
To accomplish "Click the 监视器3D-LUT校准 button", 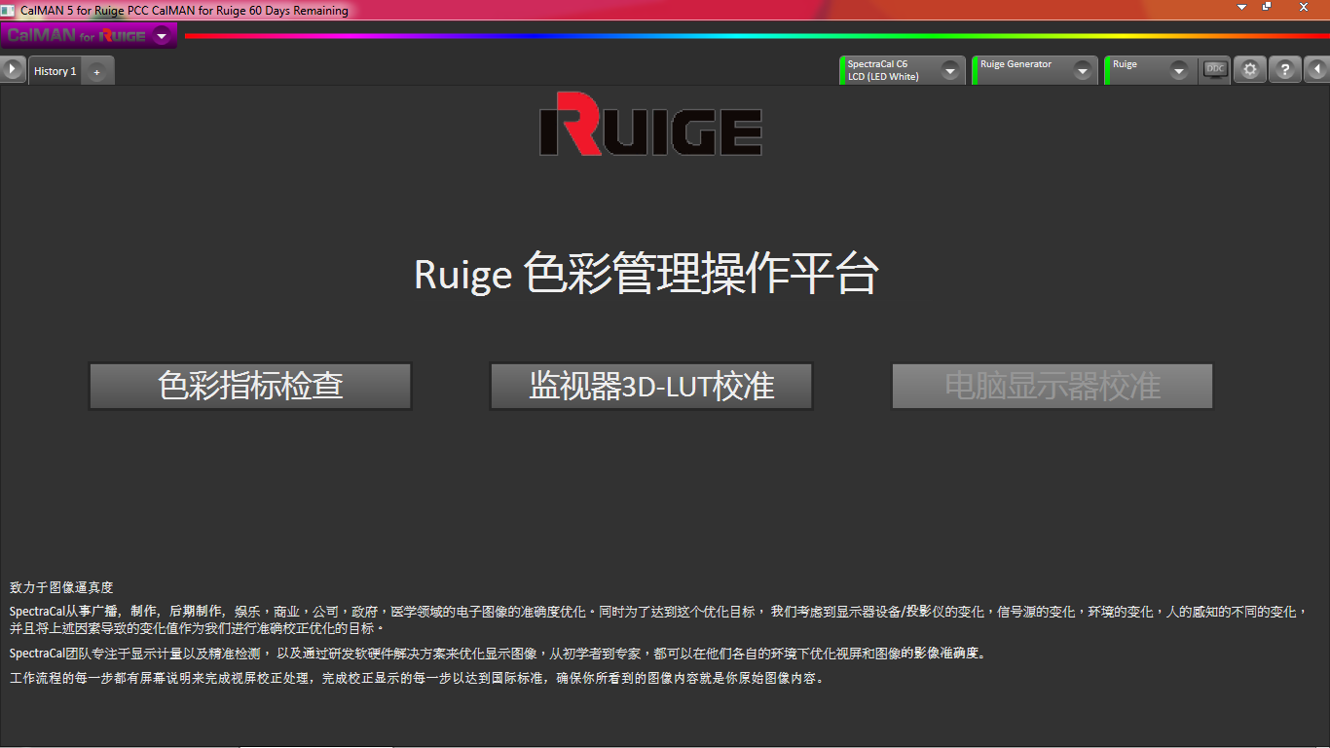I will click(650, 386).
